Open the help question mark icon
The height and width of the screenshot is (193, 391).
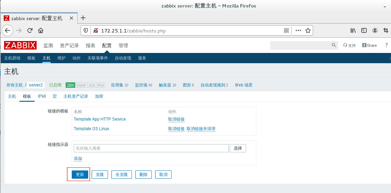pyautogui.click(x=387, y=45)
